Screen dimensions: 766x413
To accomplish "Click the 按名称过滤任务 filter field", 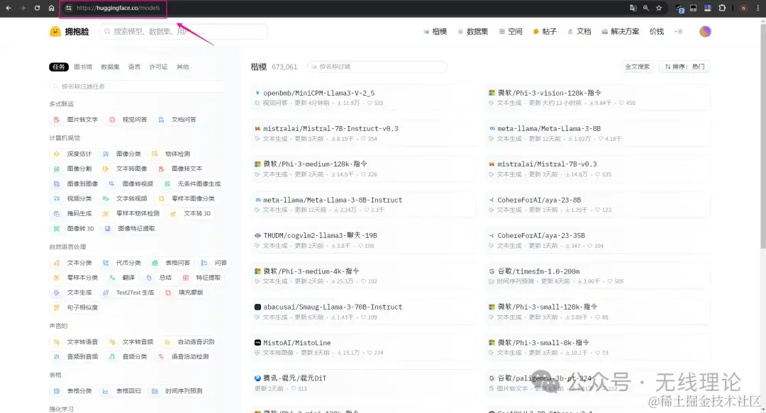I will click(137, 86).
